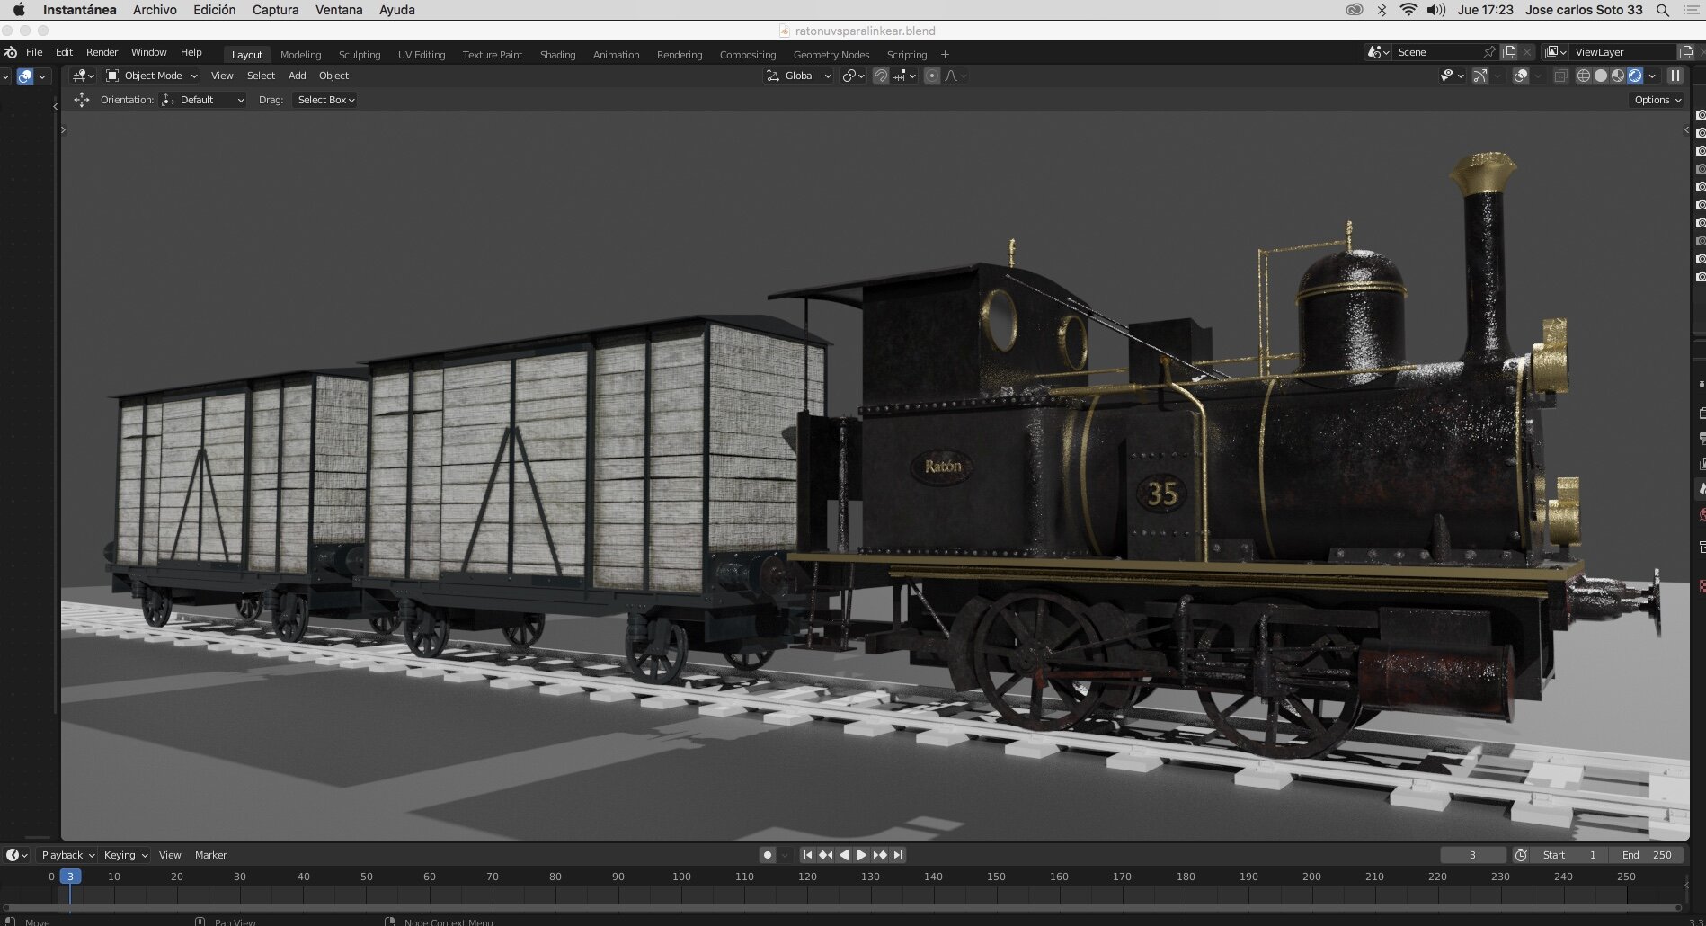Switch to the Rendering workspace tab
The height and width of the screenshot is (926, 1706).
680,55
